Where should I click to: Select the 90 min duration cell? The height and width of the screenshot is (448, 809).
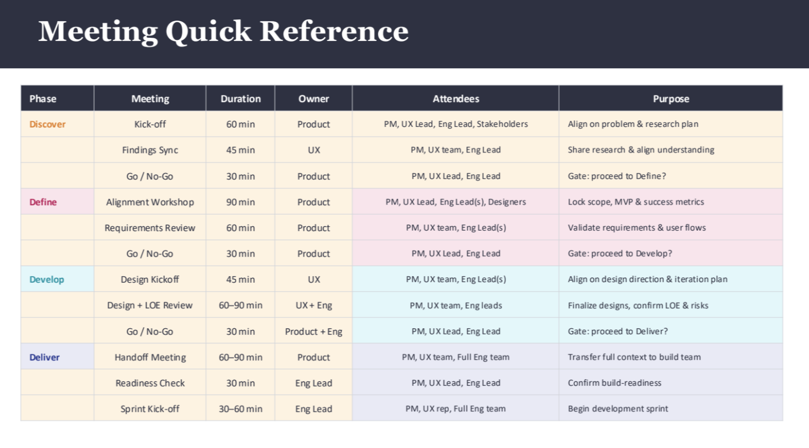pos(240,202)
